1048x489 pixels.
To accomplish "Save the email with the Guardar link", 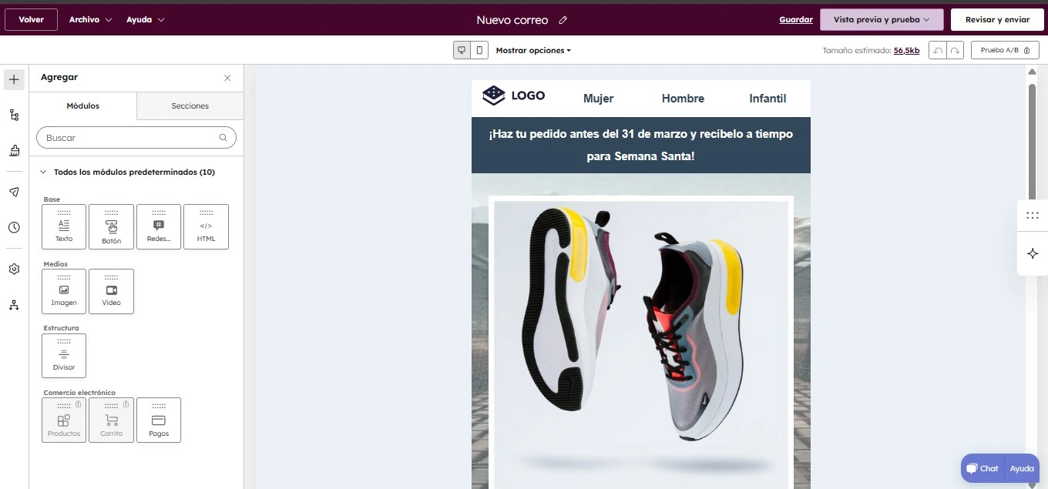I will point(795,19).
